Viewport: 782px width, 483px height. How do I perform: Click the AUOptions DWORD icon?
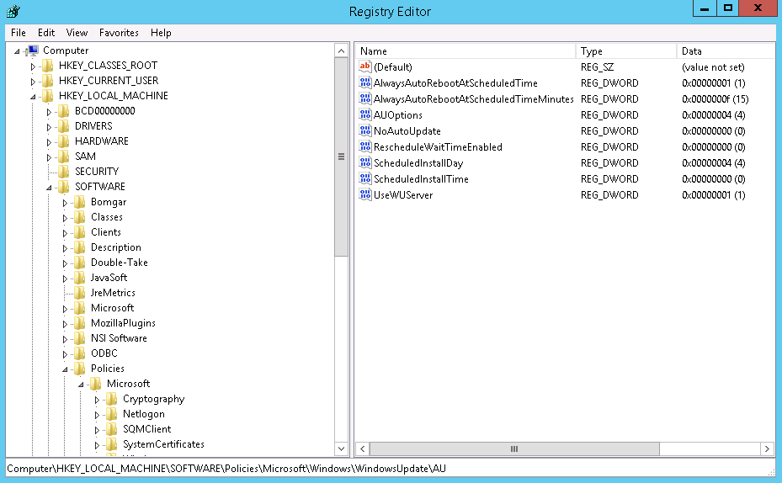pyautogui.click(x=365, y=114)
